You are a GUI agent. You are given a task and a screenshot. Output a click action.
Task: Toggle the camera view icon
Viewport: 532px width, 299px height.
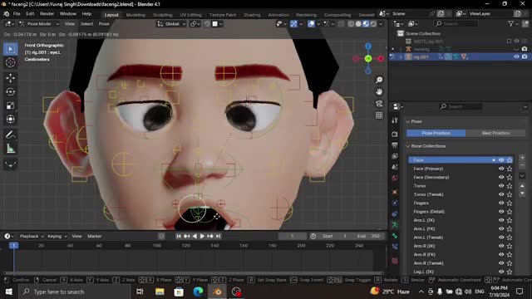click(379, 103)
